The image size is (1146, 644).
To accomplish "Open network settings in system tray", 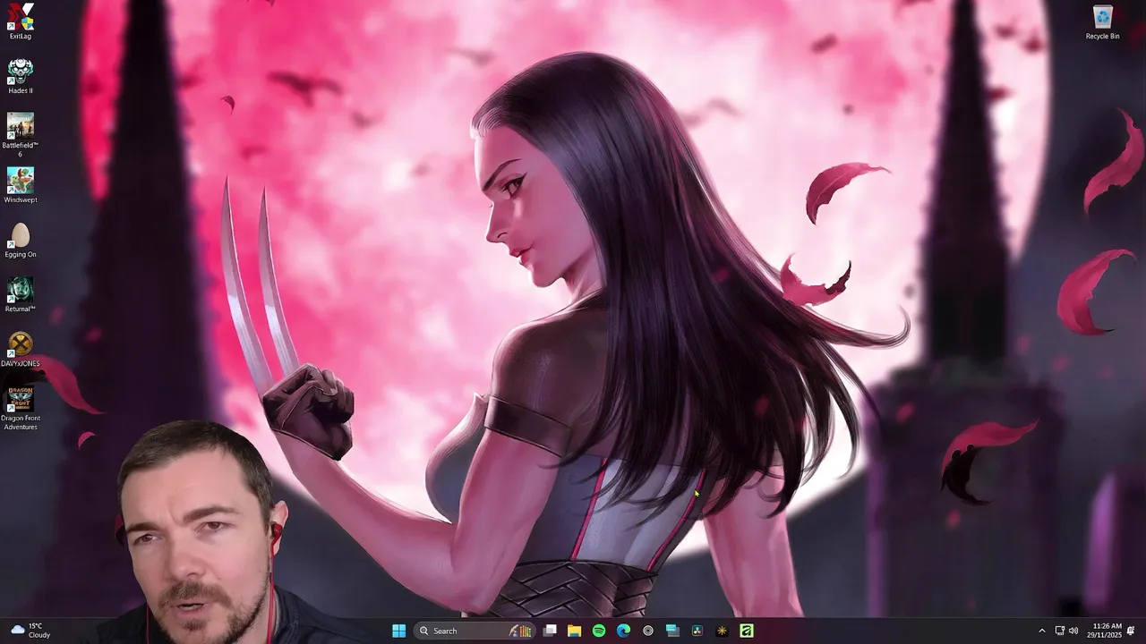I will point(1060,631).
